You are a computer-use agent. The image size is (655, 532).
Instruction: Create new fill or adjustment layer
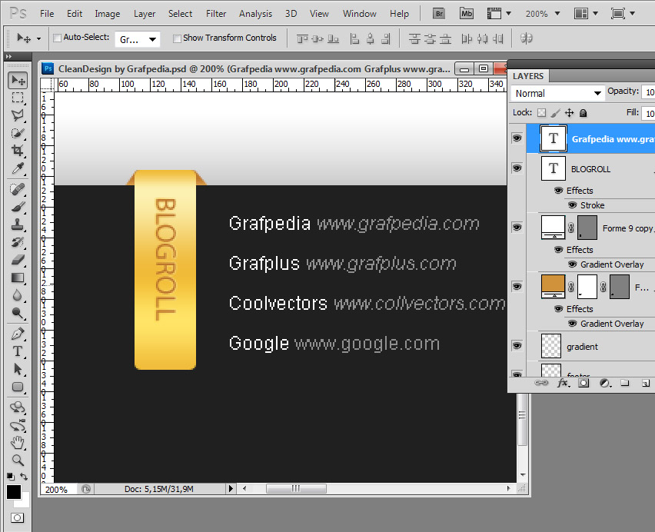pos(605,383)
